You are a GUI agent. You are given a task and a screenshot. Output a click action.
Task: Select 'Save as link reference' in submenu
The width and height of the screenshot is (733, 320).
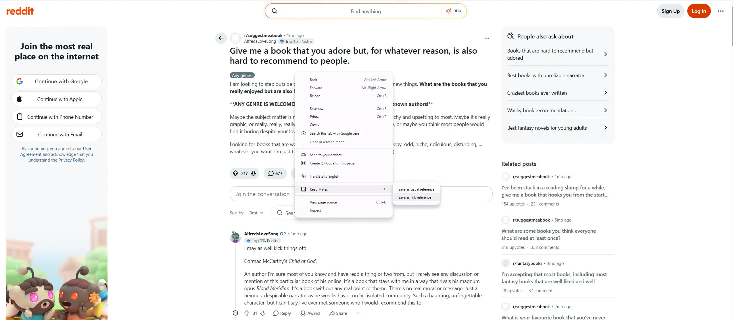416,197
